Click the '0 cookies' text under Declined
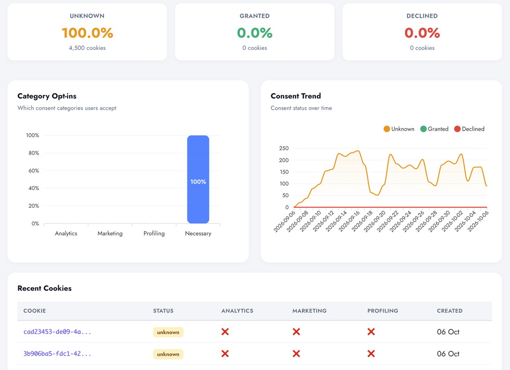The width and height of the screenshot is (510, 370). tap(422, 48)
